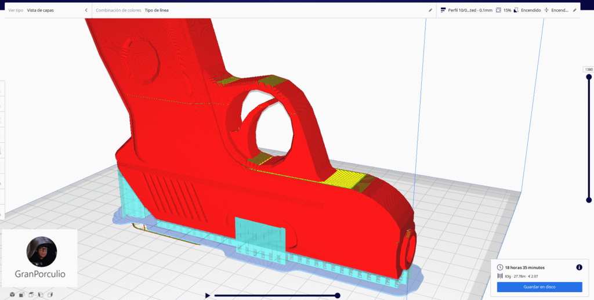
Task: Click Guardar en disco button
Action: [539, 287]
